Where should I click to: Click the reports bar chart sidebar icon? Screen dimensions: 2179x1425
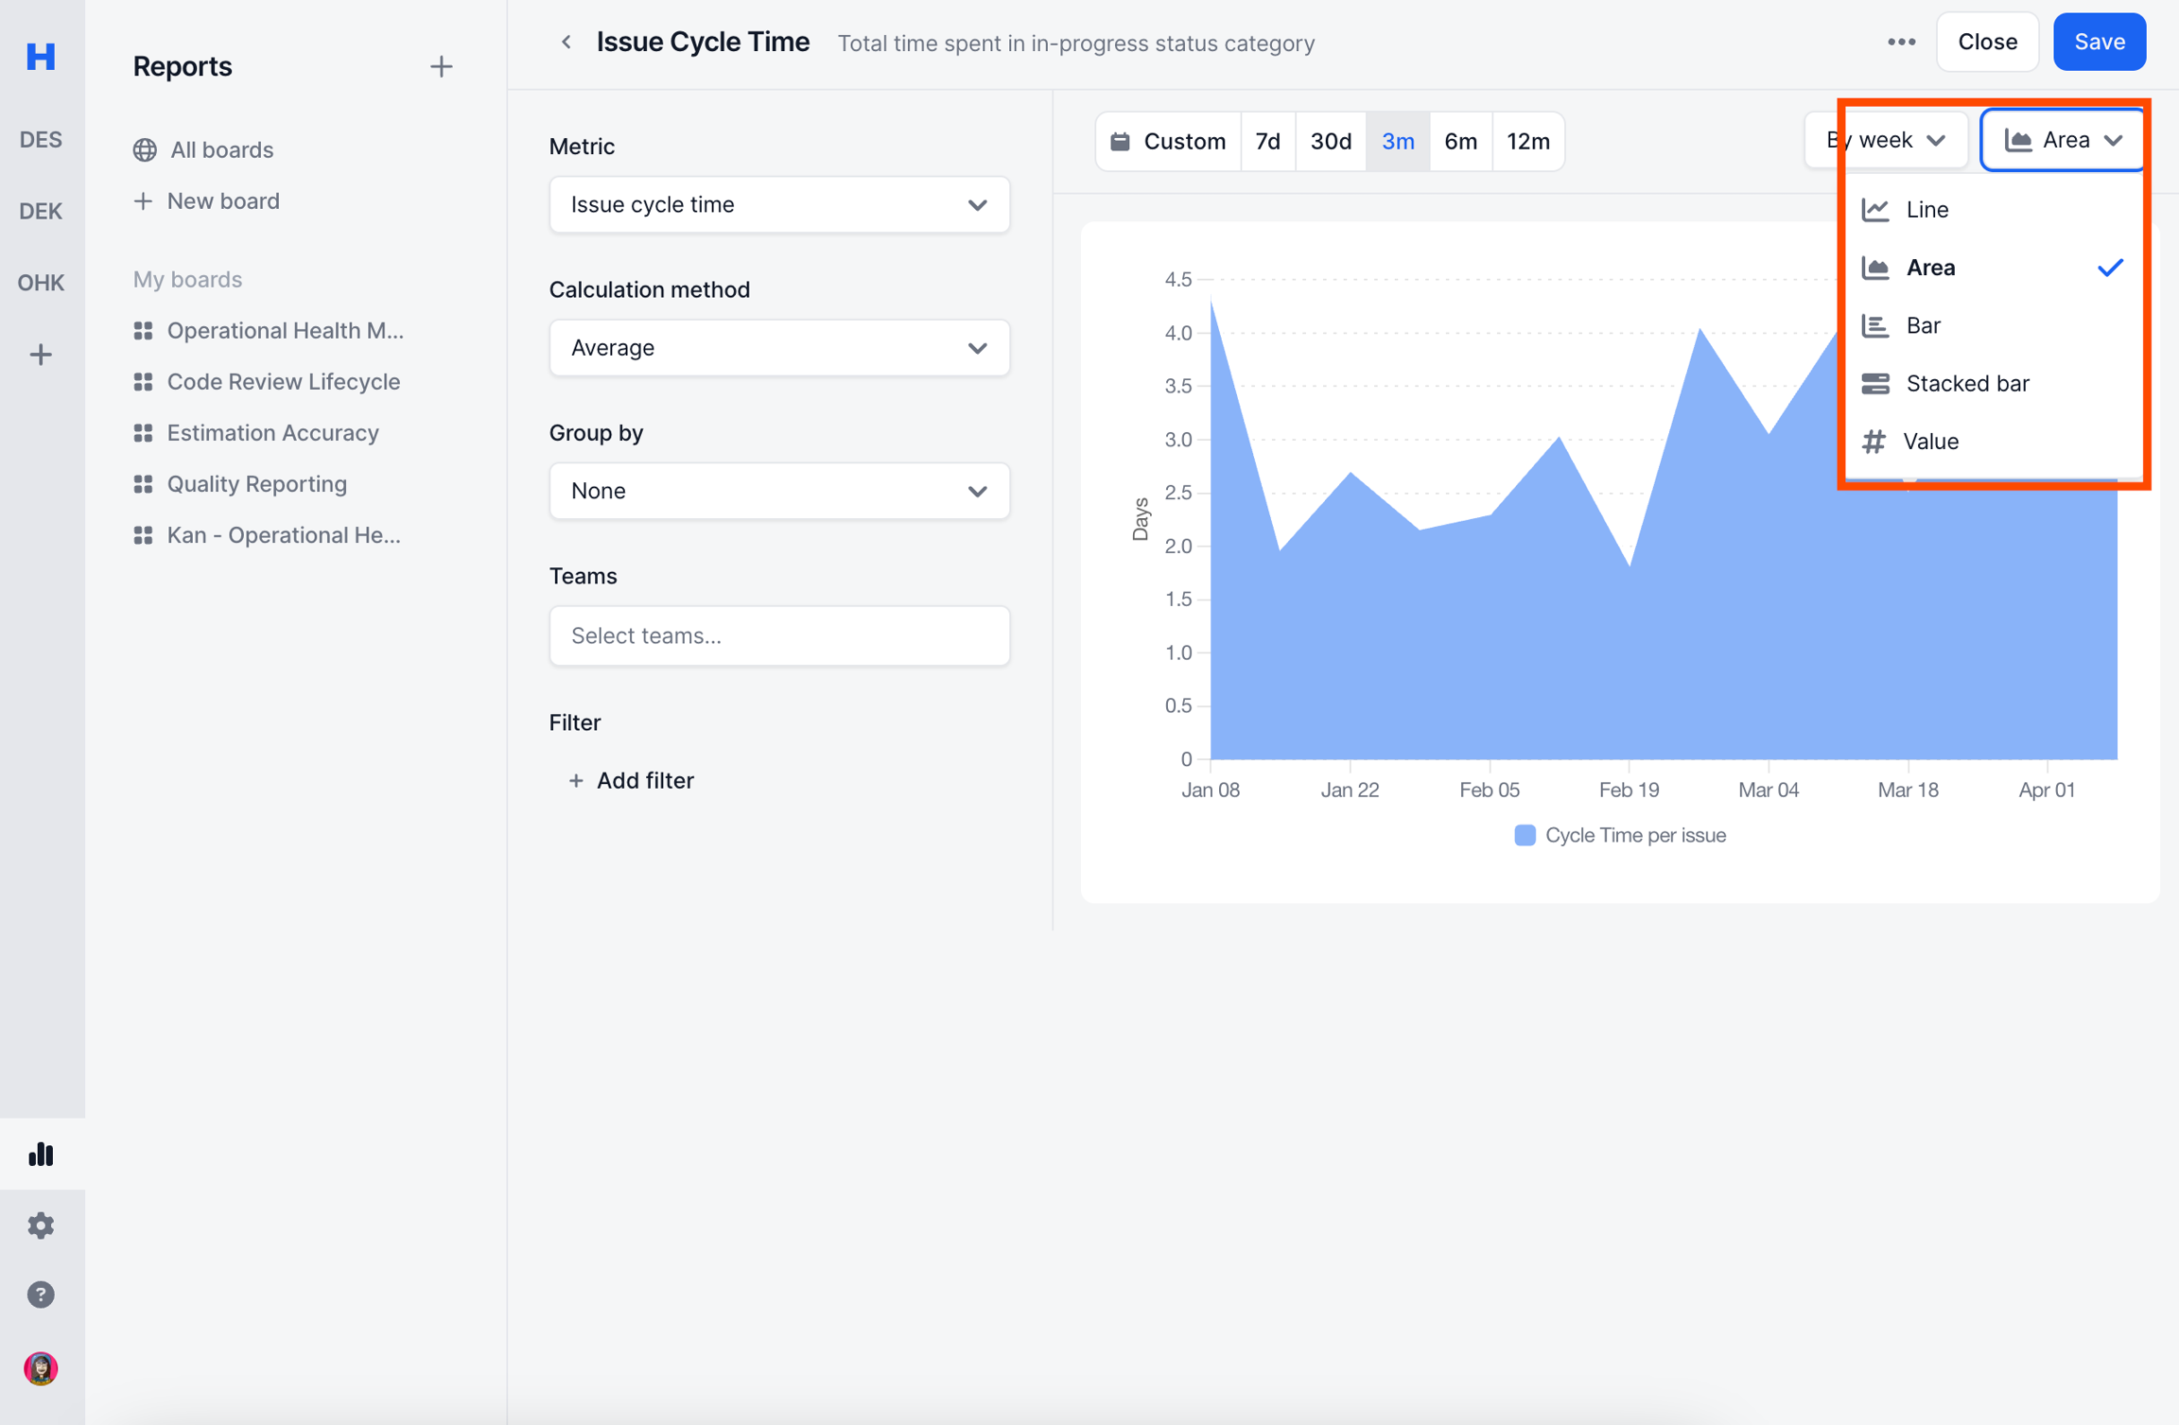[41, 1154]
